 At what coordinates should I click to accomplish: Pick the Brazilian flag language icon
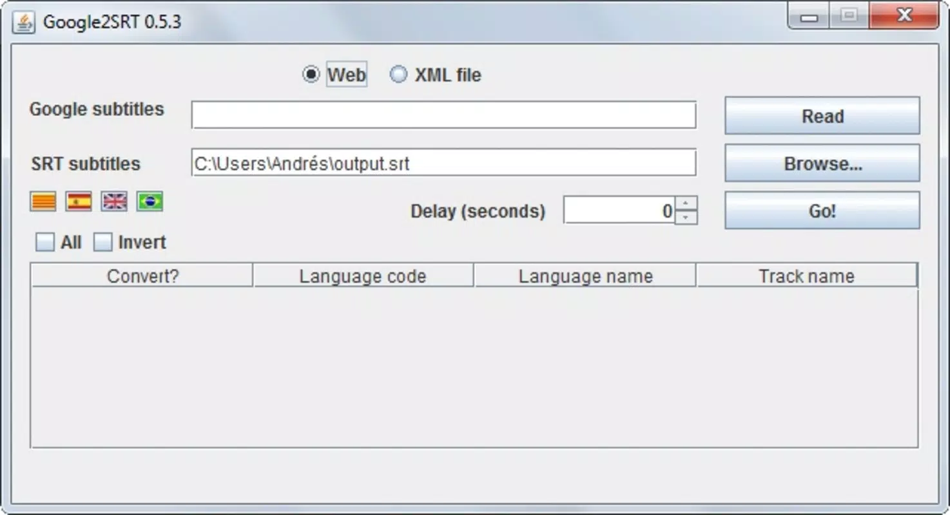[x=150, y=201]
